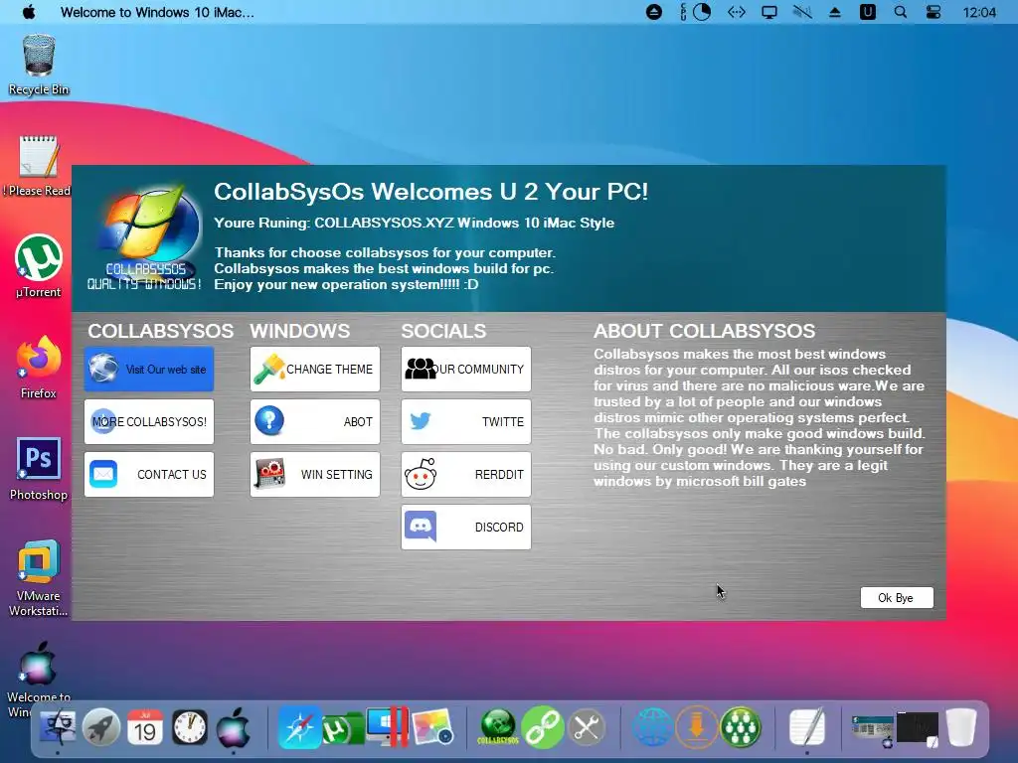Image resolution: width=1018 pixels, height=763 pixels.
Task: Click the network arrows icon in menu bar
Action: (x=737, y=12)
